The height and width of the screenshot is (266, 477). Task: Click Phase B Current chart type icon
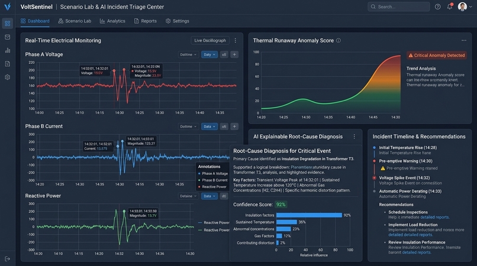pos(224,126)
